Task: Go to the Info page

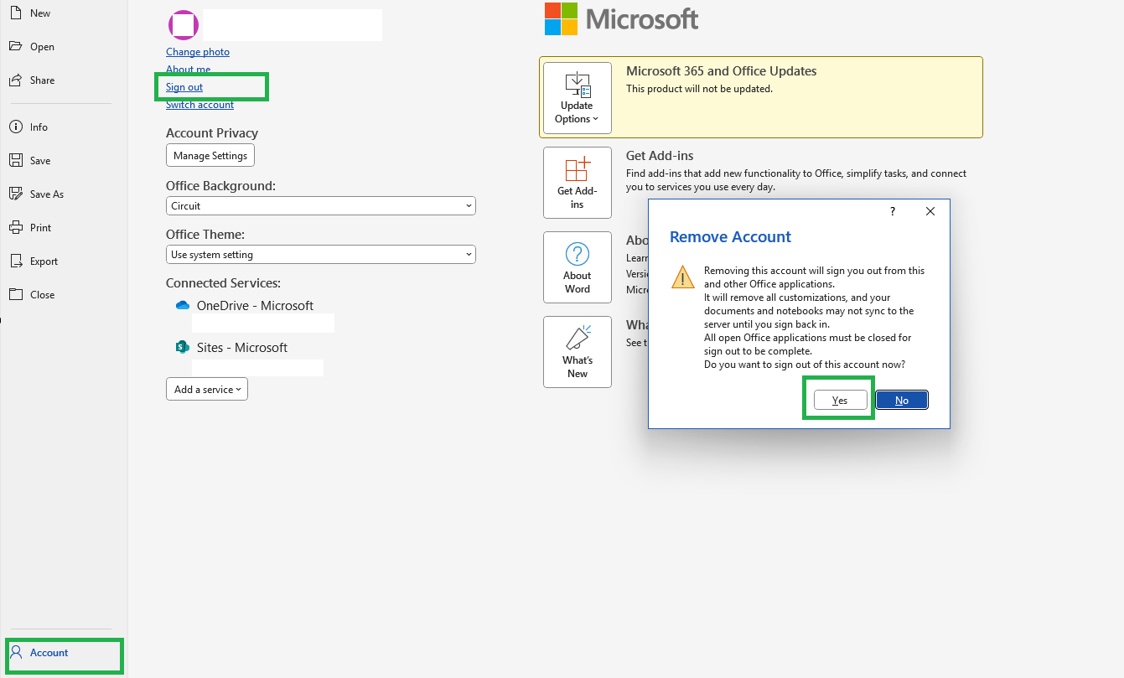Action: click(x=28, y=127)
